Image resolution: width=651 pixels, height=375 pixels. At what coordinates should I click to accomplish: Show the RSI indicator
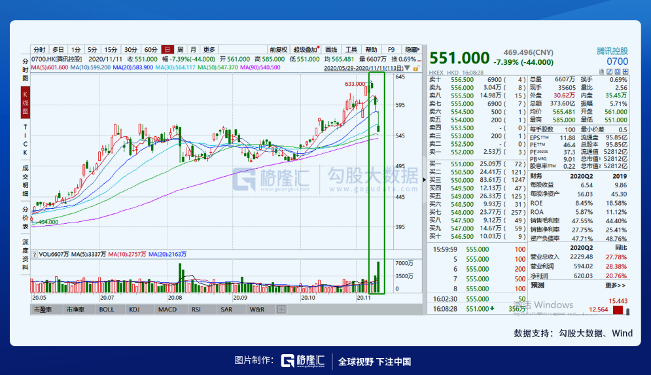pyautogui.click(x=196, y=310)
